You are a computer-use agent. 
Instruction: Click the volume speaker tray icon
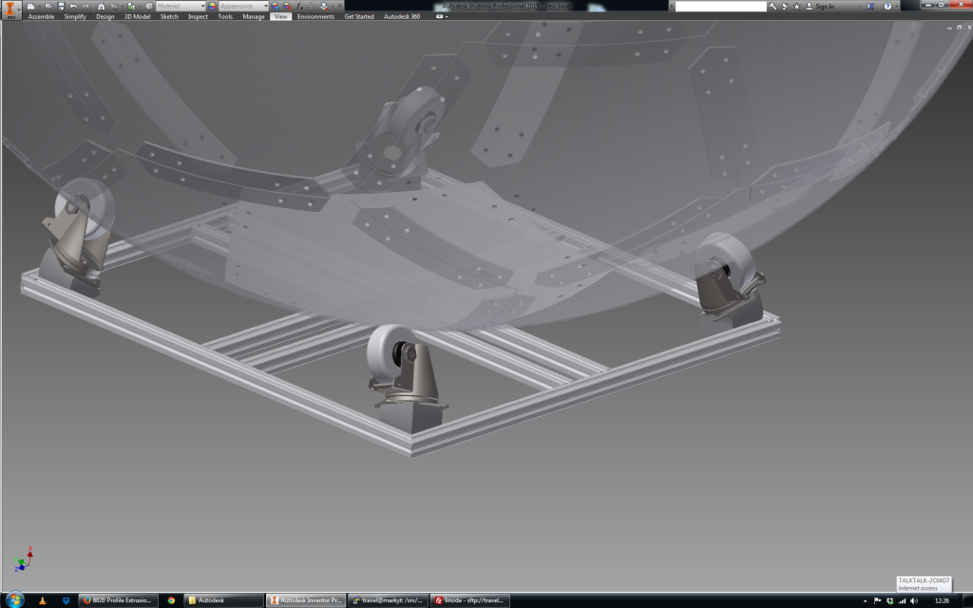pos(913,600)
